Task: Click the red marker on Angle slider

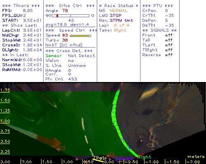Action: coord(57,16)
